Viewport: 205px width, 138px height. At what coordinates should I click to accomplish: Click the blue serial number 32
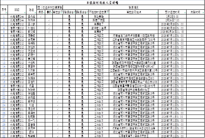point(4,136)
